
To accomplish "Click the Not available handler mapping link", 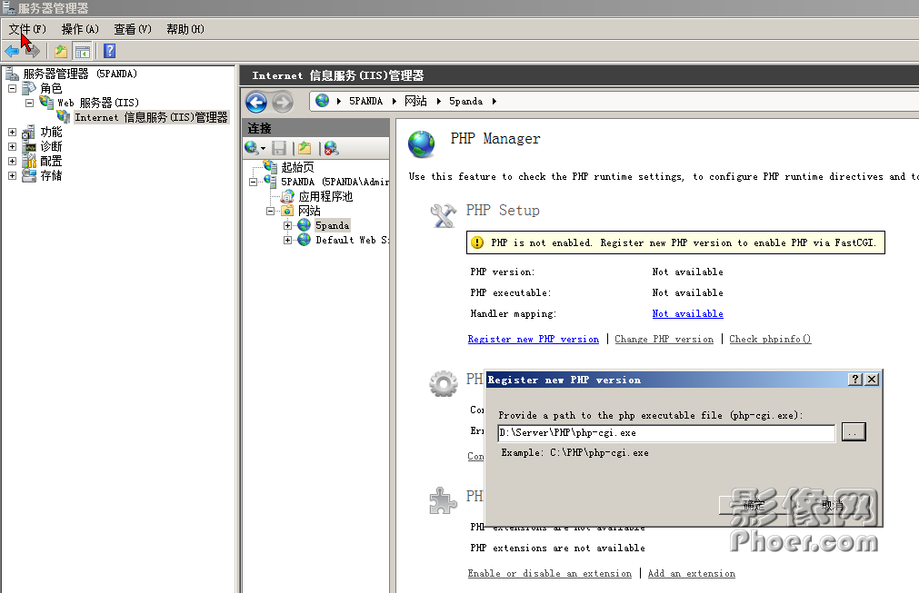I will (x=687, y=314).
